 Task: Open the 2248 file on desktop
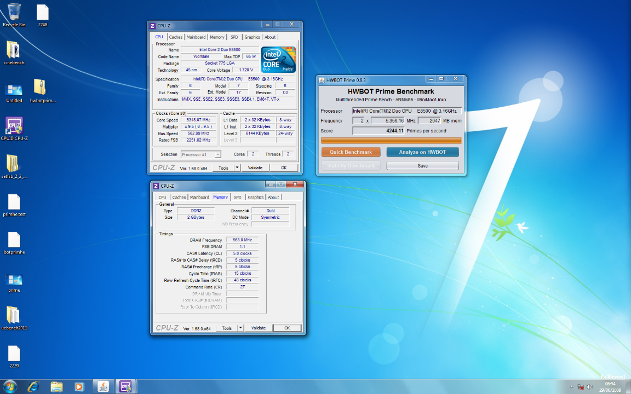tap(43, 15)
